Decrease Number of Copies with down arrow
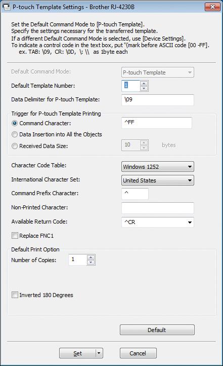The image size is (223, 366). click(91, 263)
